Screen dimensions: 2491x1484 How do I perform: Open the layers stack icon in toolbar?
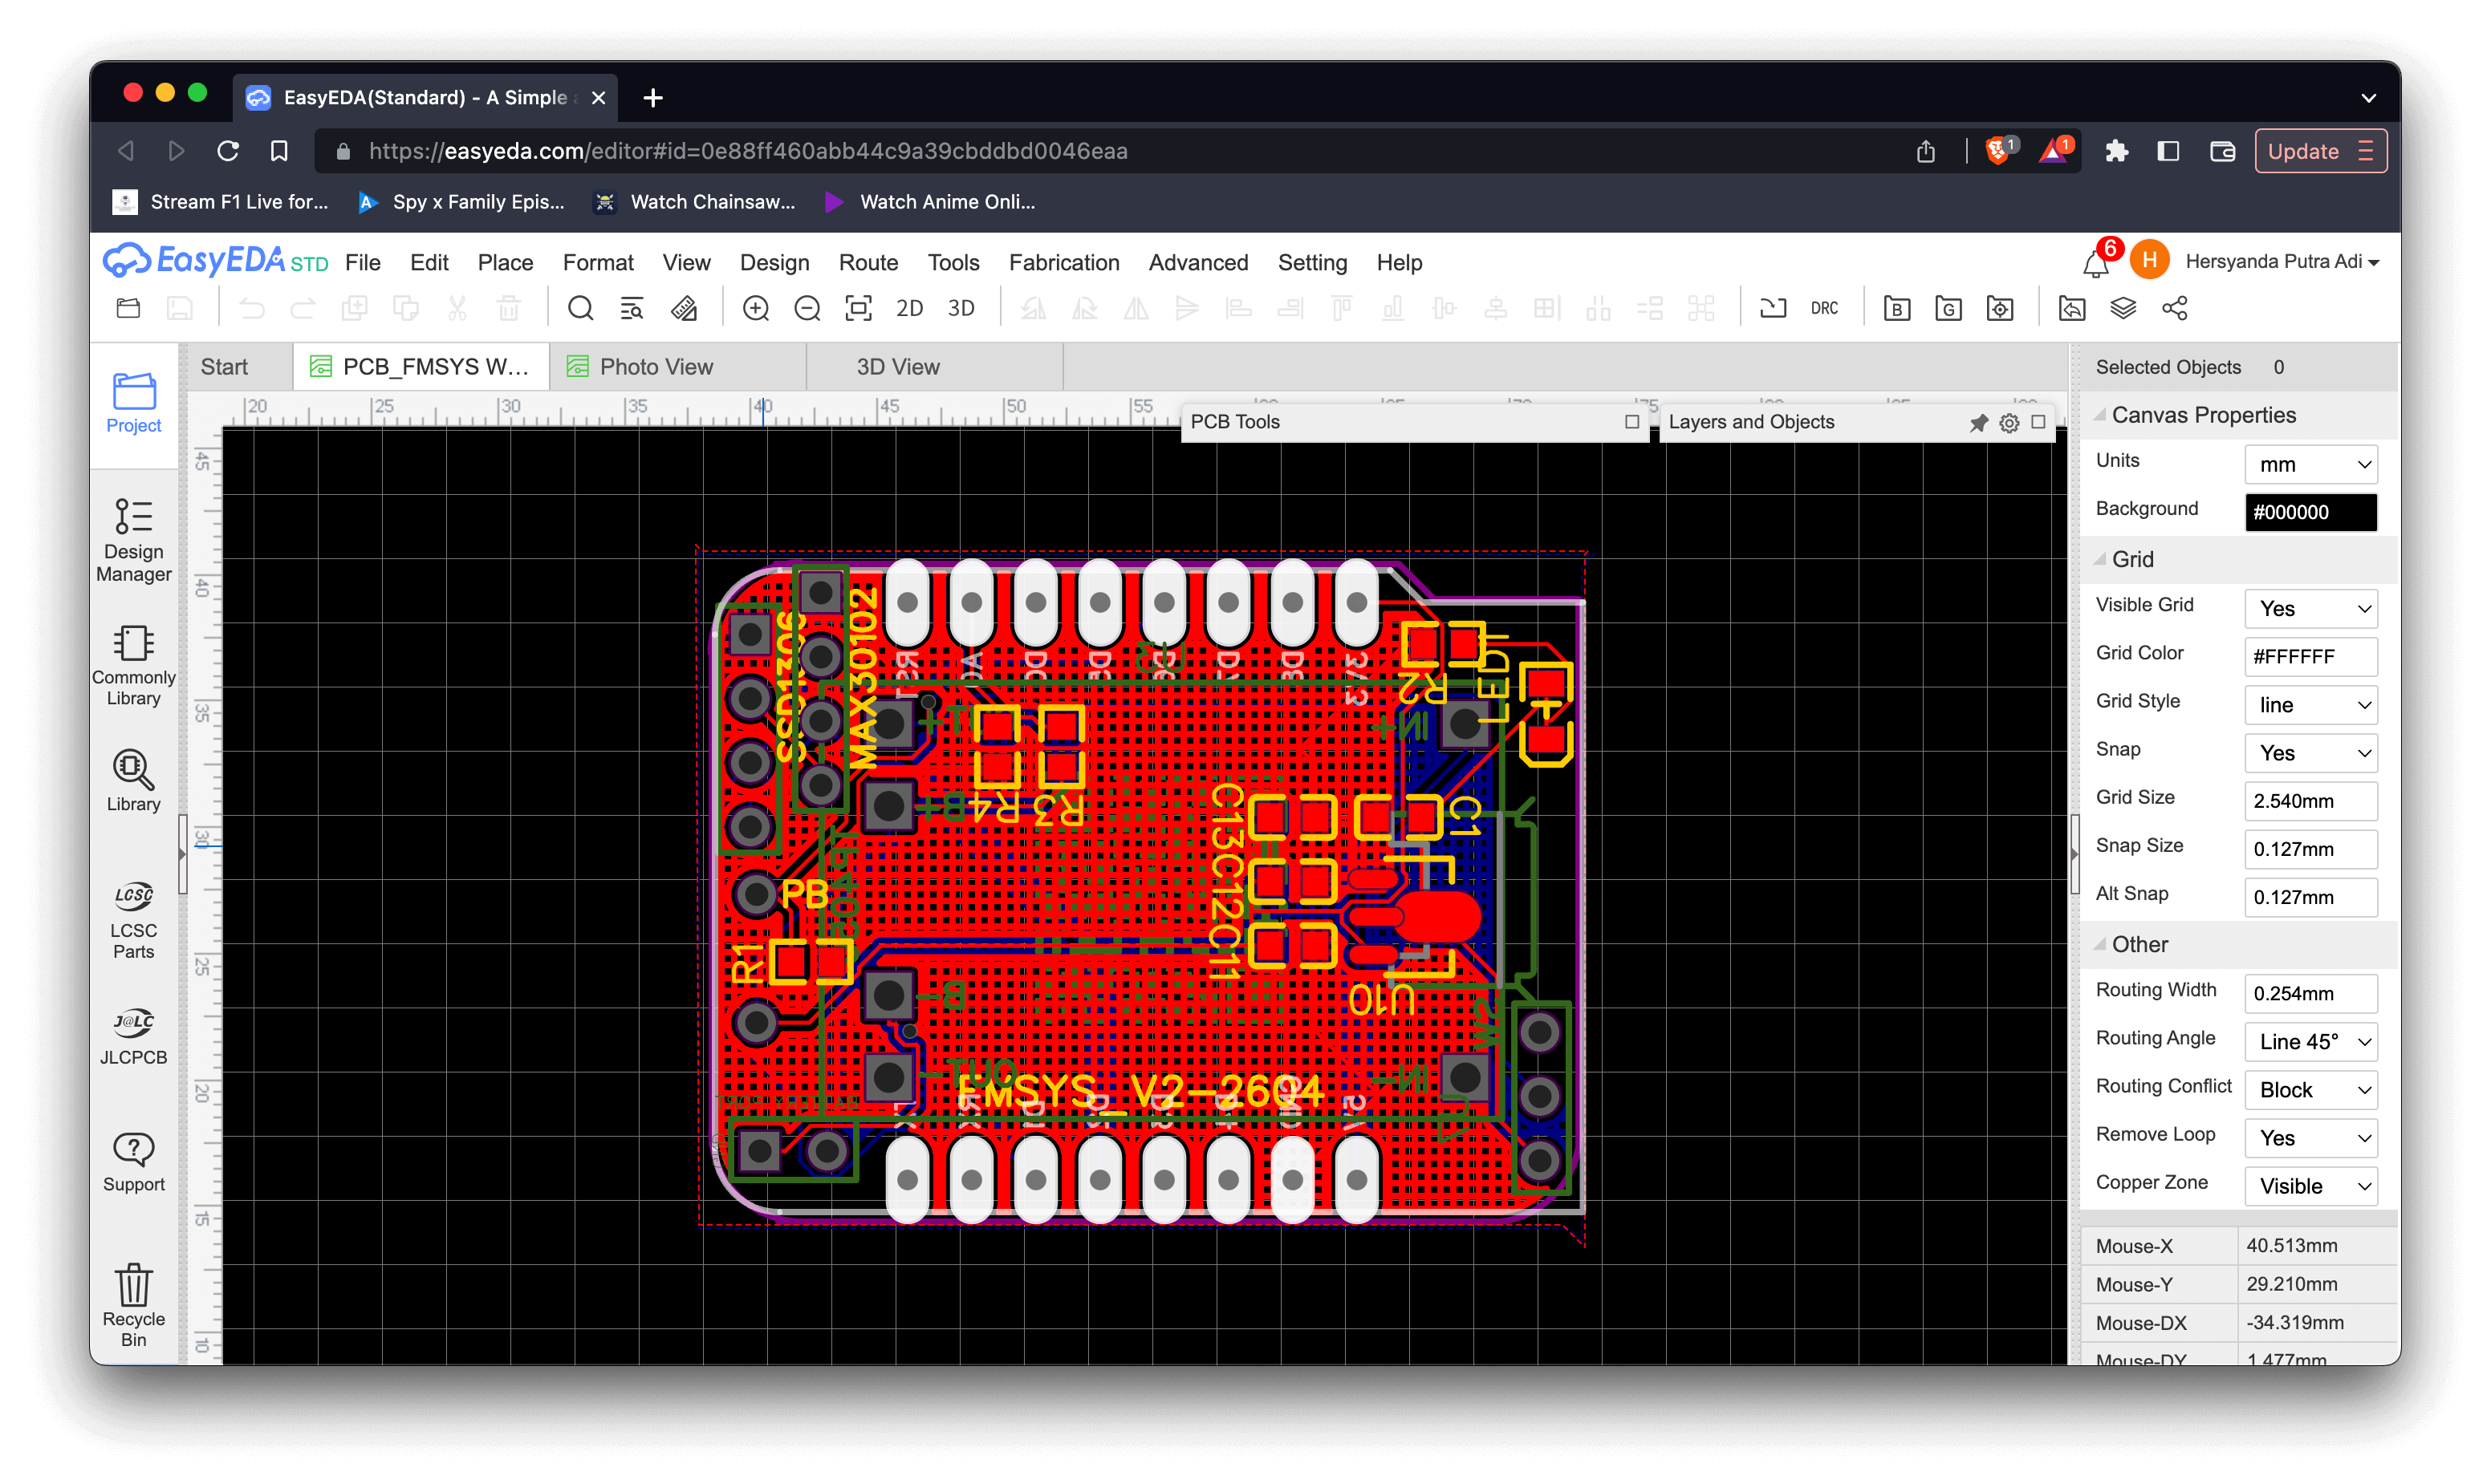2123,308
